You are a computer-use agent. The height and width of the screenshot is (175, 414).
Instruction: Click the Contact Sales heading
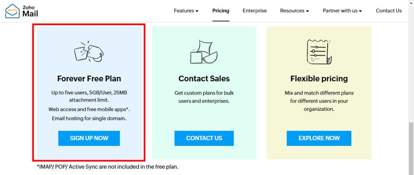(x=204, y=78)
